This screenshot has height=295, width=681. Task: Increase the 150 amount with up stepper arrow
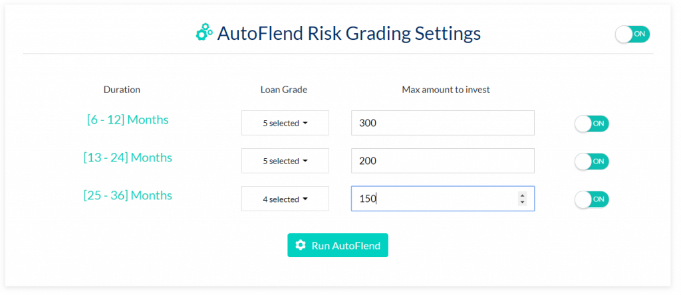(x=522, y=195)
